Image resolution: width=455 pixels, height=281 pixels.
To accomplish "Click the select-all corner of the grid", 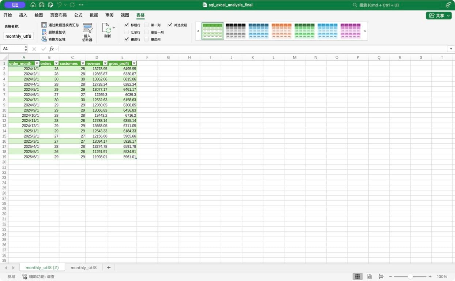I will pyautogui.click(x=4, y=57).
